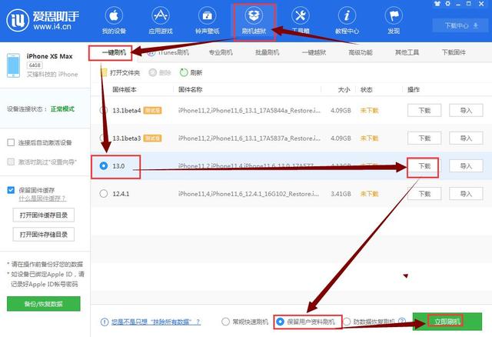The height and width of the screenshot is (337, 492).
Task: Switch to the 其他工具 tab
Action: (x=407, y=52)
